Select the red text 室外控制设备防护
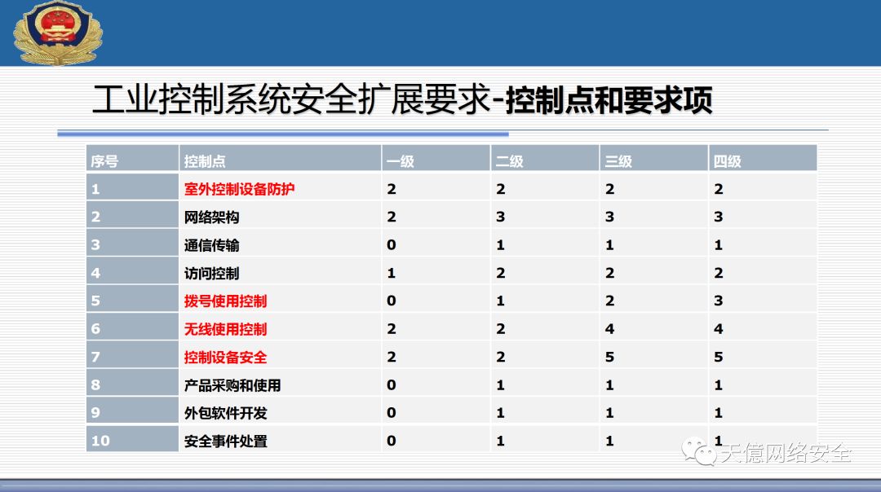The height and width of the screenshot is (492, 881). click(x=239, y=189)
